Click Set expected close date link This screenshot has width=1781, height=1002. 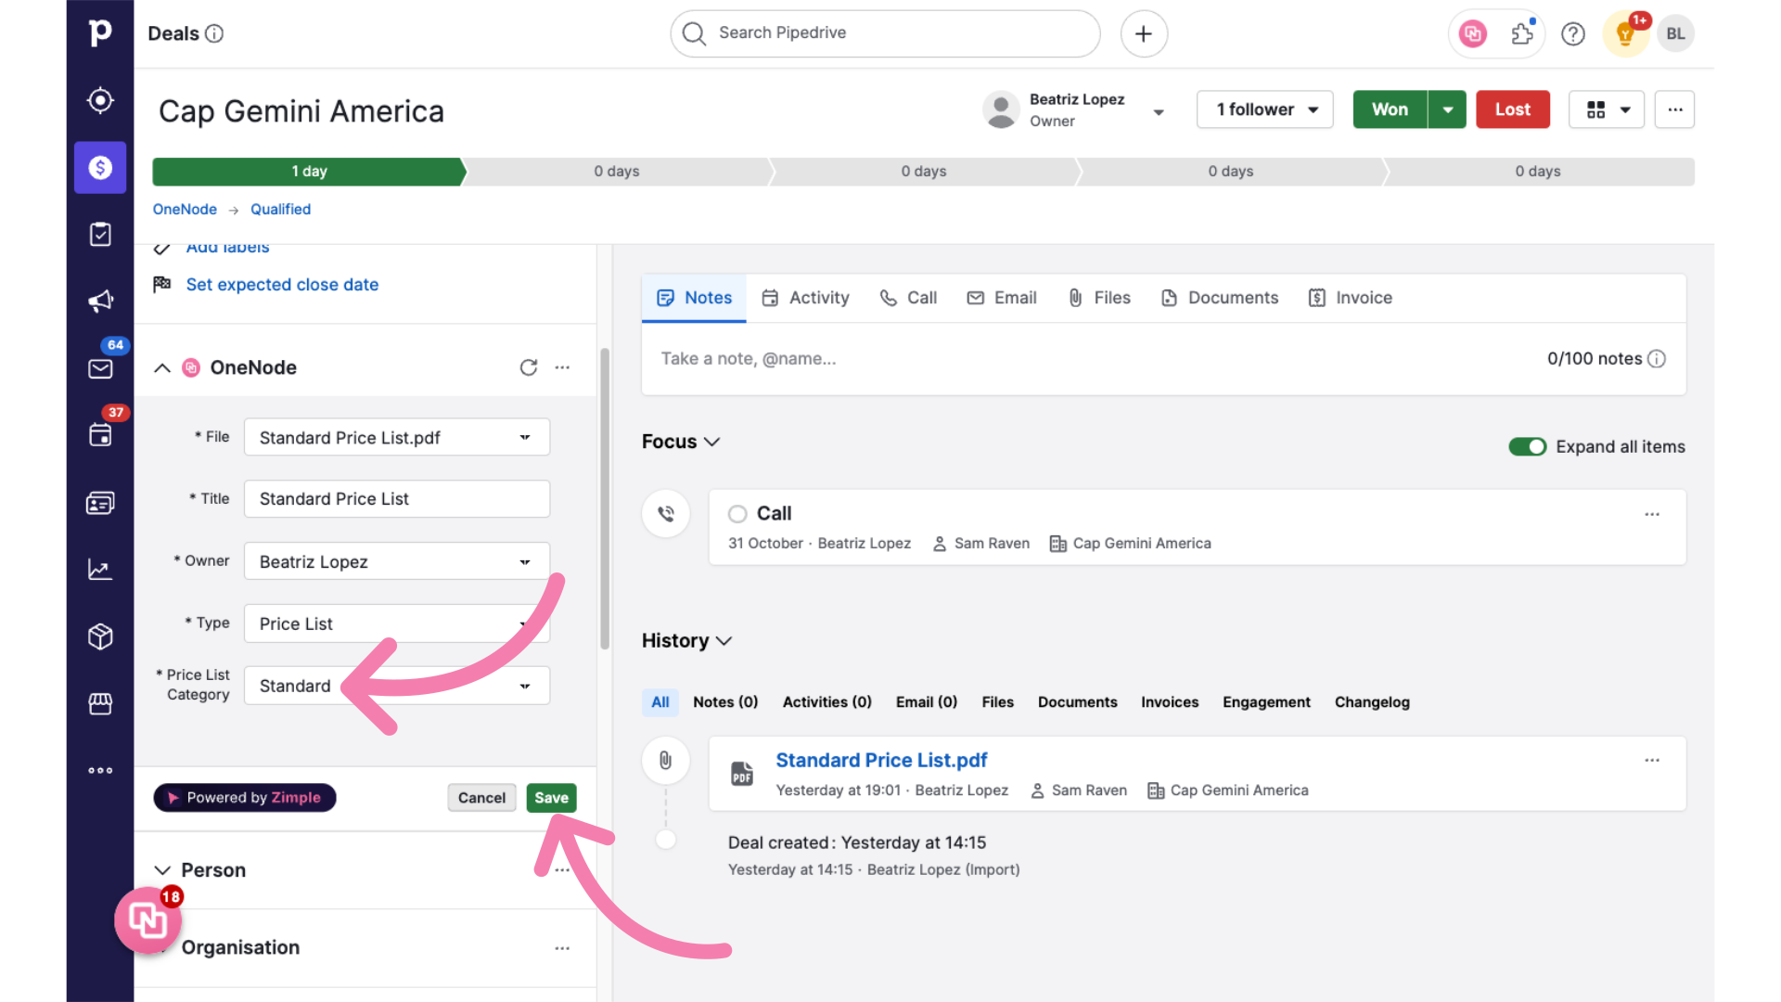pos(282,285)
